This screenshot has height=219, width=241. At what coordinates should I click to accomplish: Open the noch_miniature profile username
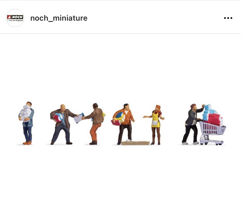[59, 18]
